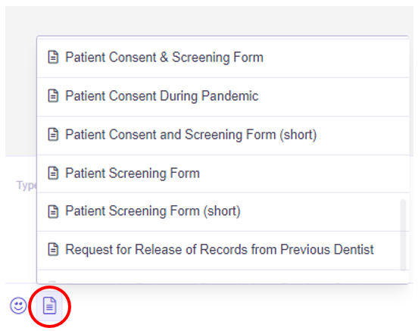Click the forms list scrollbar thumb

coord(403,235)
